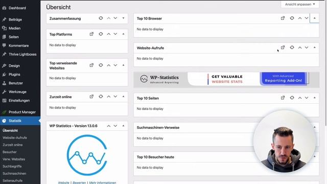Open Top 10 Browser external link
The height and width of the screenshot is (184, 327).
click(283, 18)
